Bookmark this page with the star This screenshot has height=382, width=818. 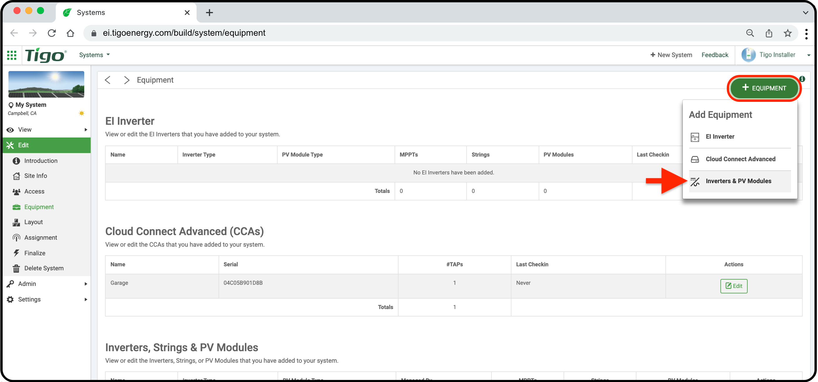[x=788, y=33]
